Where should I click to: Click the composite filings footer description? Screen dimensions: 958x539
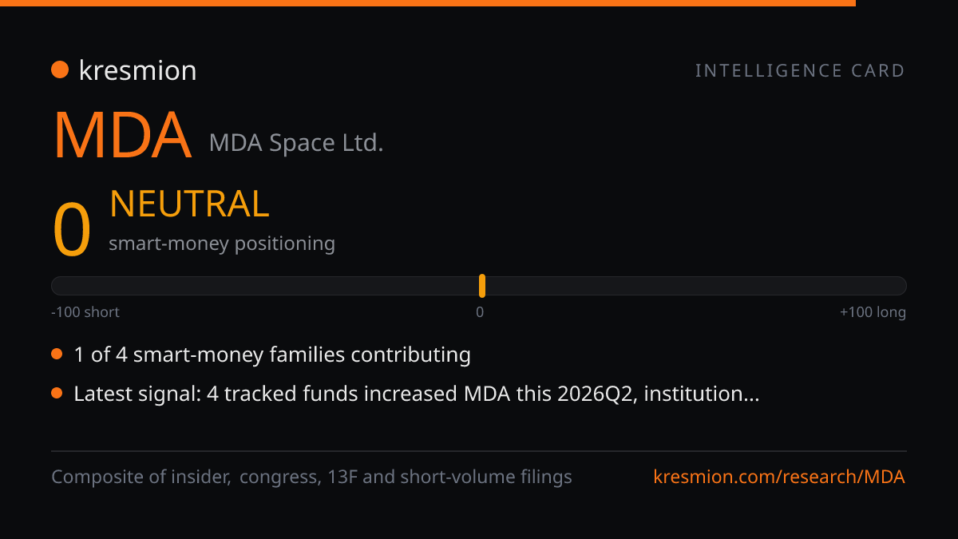tap(311, 477)
